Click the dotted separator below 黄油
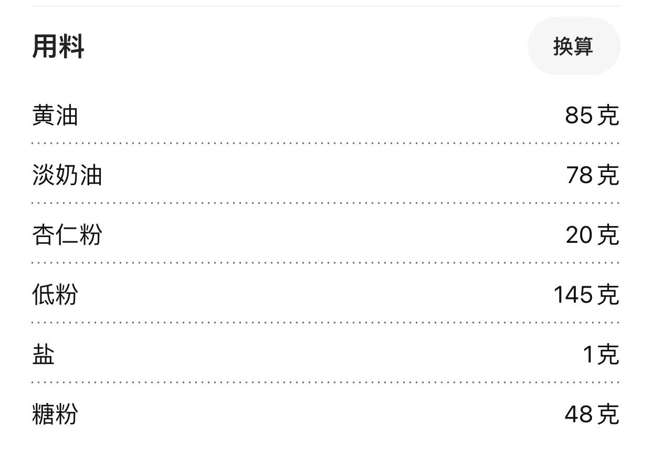 click(326, 143)
